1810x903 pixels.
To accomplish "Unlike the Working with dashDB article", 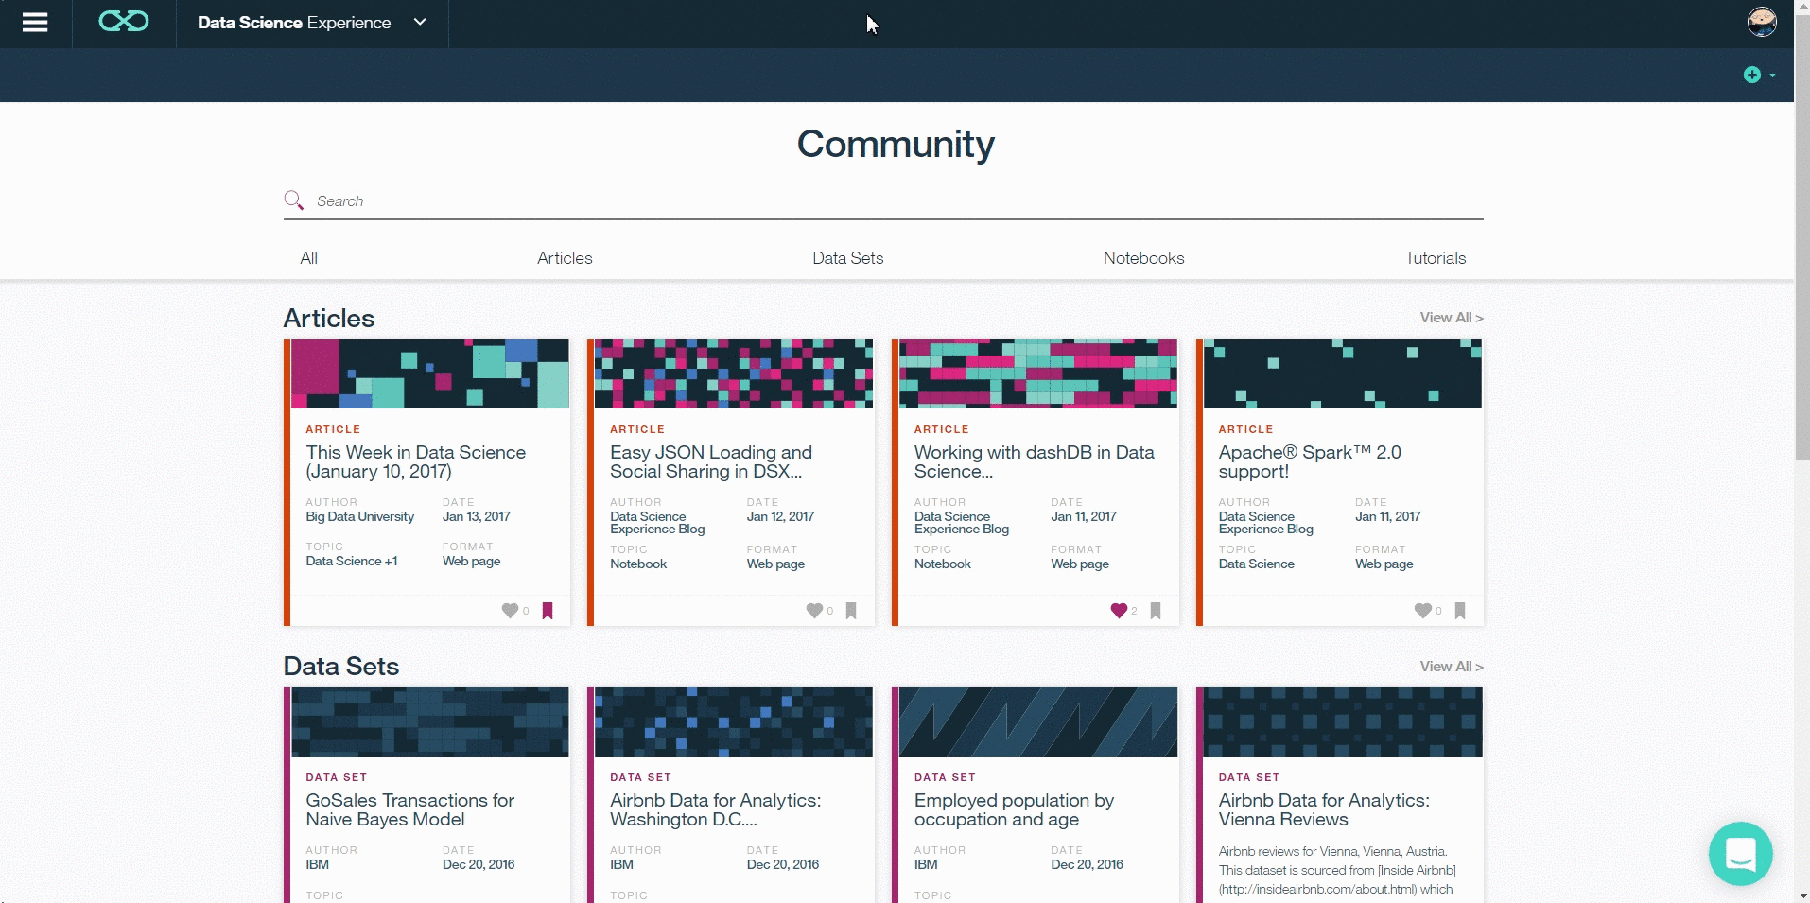I will pyautogui.click(x=1119, y=611).
